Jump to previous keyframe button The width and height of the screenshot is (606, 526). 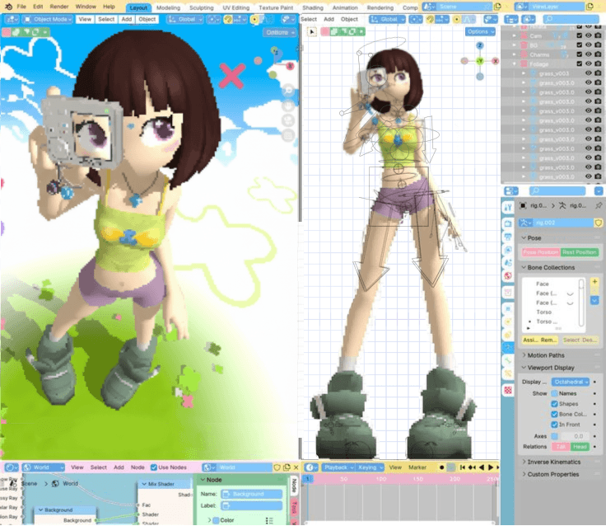[472, 467]
